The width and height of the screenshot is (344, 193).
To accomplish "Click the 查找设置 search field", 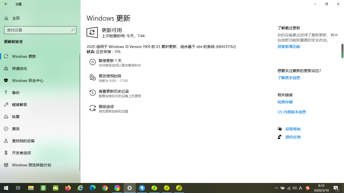I will coord(40,30).
